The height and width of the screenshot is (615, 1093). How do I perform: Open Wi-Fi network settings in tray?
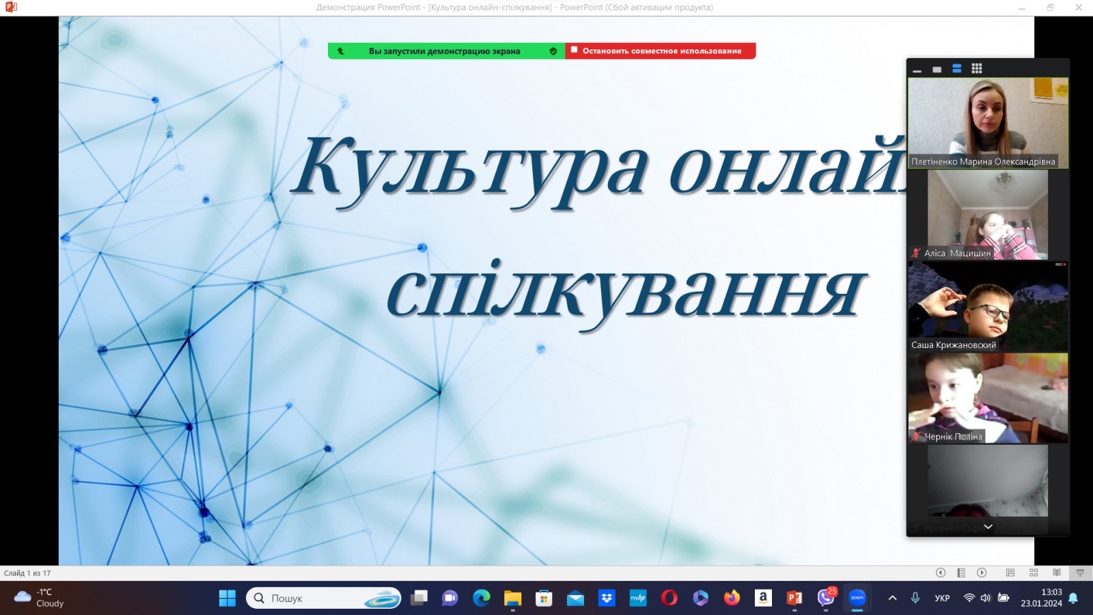click(969, 598)
